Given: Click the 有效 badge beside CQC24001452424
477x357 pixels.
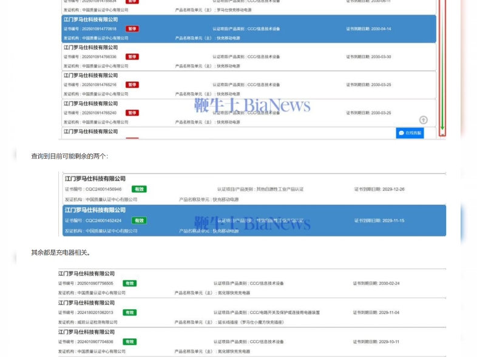Looking at the screenshot, I should [x=139, y=221].
